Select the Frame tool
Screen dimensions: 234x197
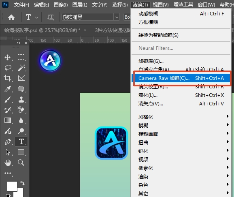21,78
